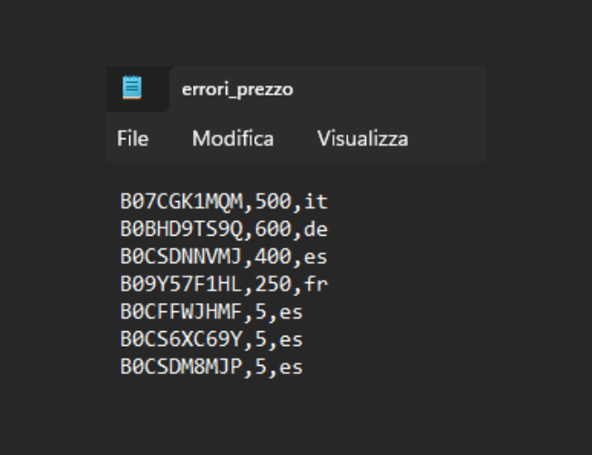Click the 'it' country code text
592x455 pixels.
316,201
